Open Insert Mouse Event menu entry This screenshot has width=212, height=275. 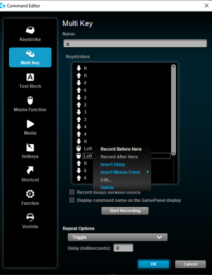[x=120, y=172]
